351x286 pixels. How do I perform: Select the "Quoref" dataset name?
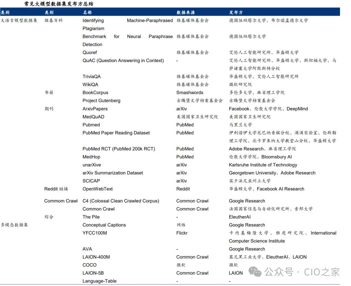(90, 52)
